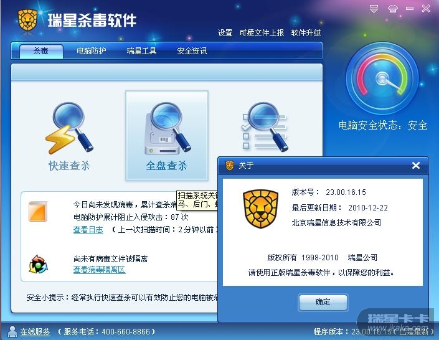439x340 pixels.
Task: Open the 安全资讯 tab
Action: (x=192, y=51)
